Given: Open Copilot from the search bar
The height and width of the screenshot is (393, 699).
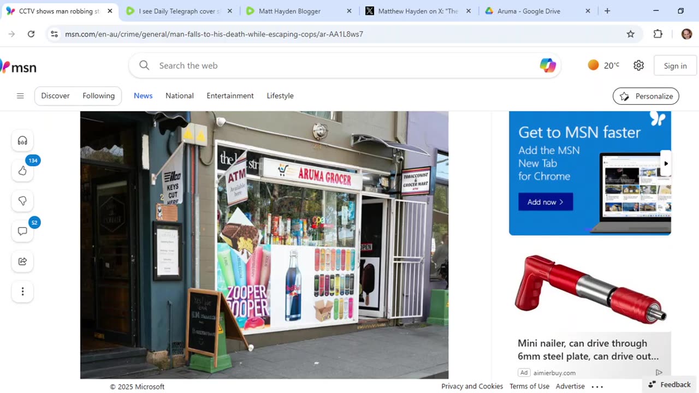Looking at the screenshot, I should (x=548, y=65).
